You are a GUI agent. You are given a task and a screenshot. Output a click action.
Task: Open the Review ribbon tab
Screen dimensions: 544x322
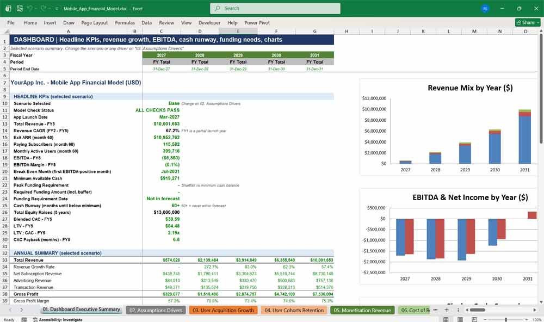[x=166, y=22]
